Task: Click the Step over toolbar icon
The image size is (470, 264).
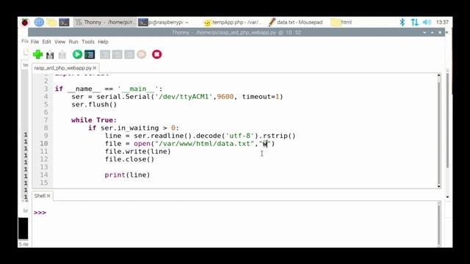Action: pos(105,54)
